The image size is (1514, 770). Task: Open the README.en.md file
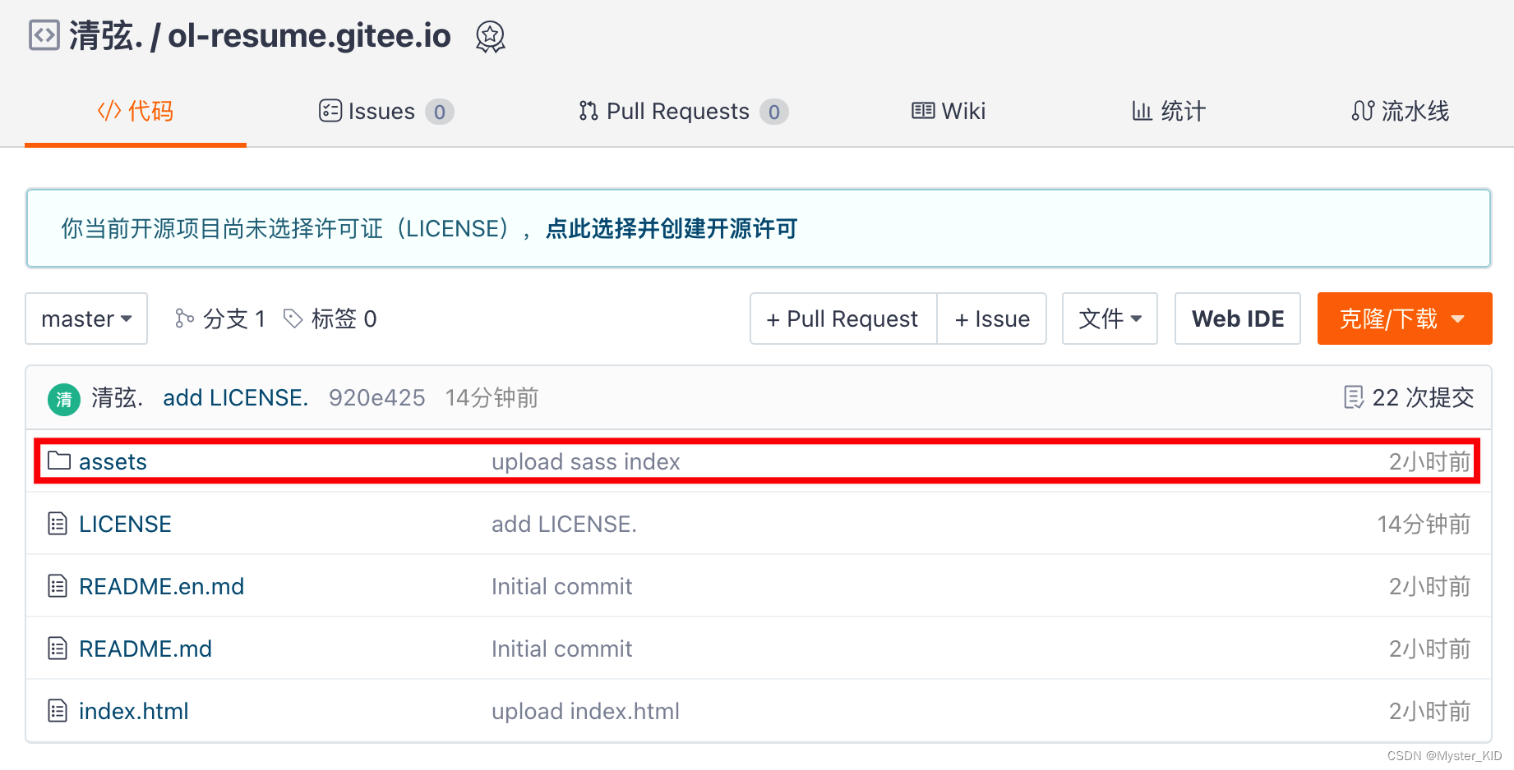tap(161, 586)
